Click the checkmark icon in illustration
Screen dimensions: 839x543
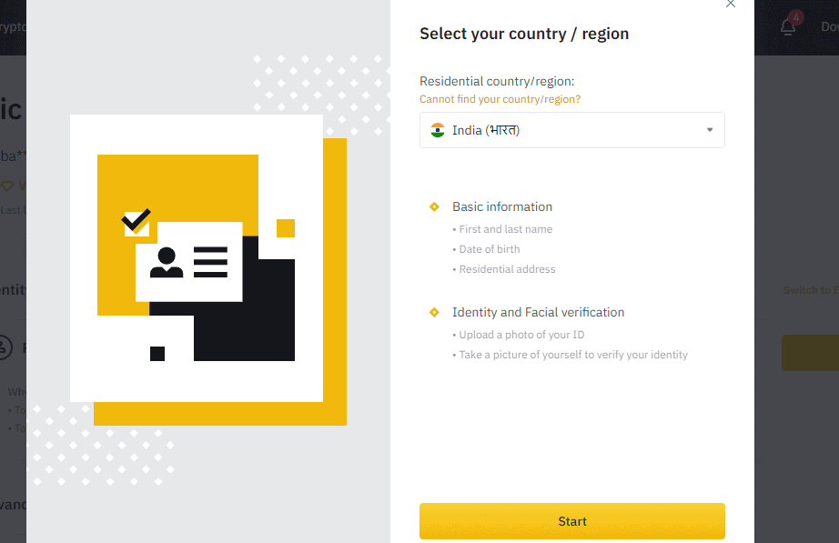click(136, 222)
